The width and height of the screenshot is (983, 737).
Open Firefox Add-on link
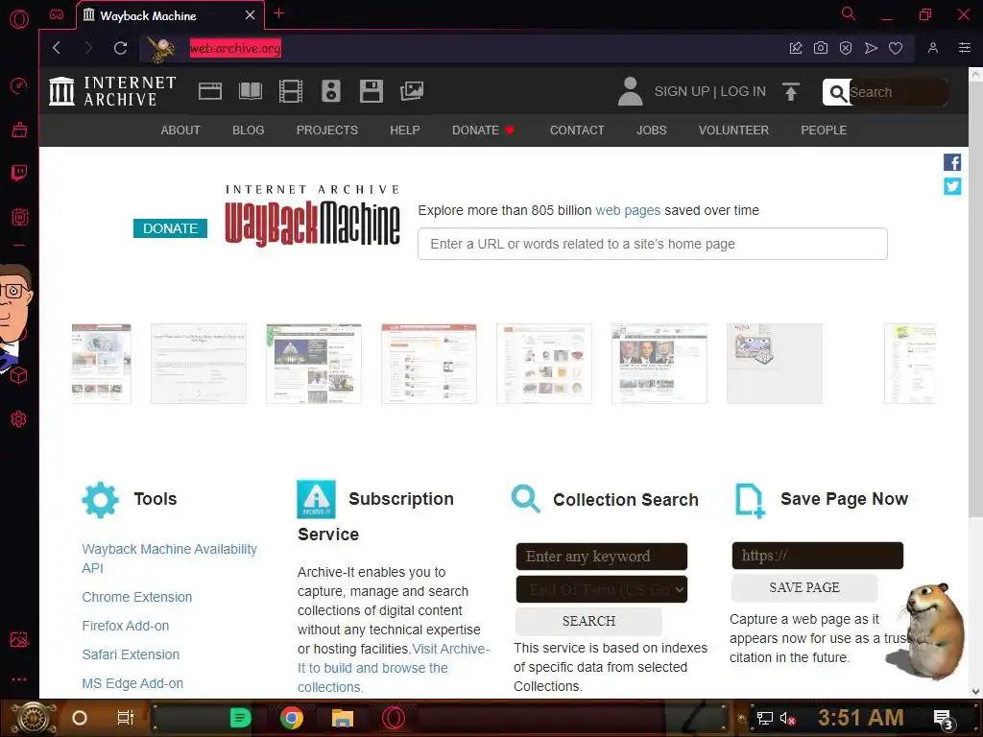(x=126, y=626)
